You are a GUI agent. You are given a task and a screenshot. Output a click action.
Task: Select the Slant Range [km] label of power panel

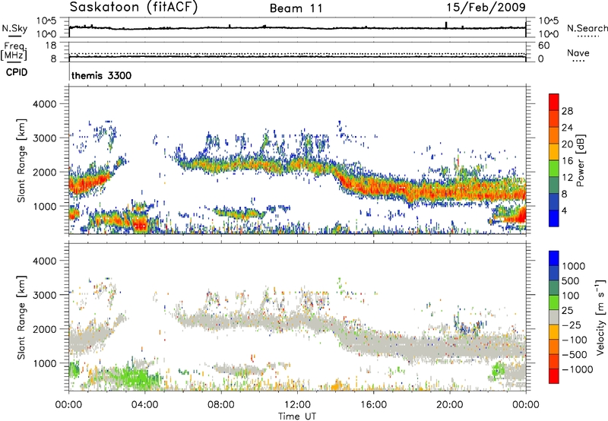tap(22, 160)
